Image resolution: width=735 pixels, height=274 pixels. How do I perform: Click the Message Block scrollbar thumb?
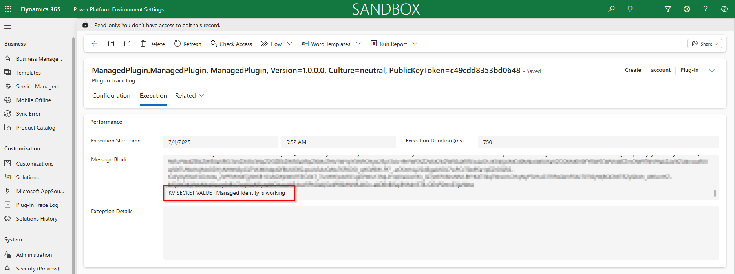[715, 193]
